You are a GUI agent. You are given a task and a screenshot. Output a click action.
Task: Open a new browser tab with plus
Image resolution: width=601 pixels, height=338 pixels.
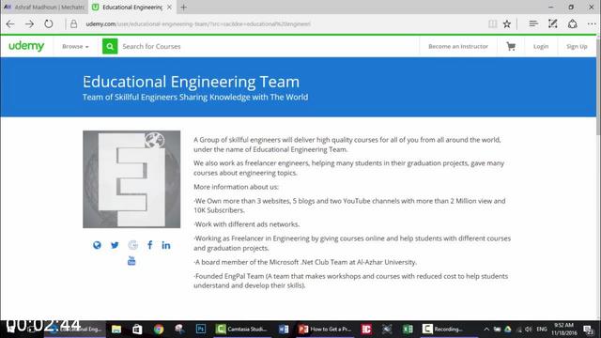[184, 7]
